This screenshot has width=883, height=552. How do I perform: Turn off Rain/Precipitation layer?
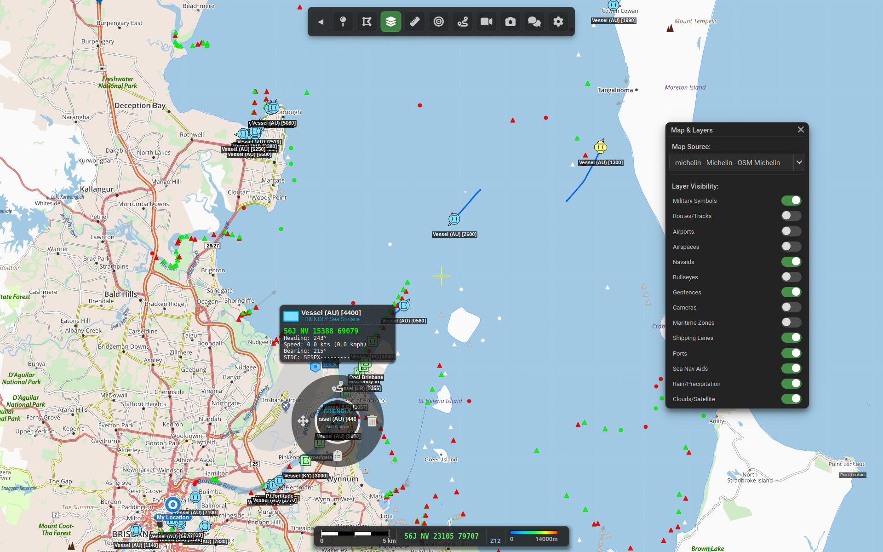tap(791, 384)
